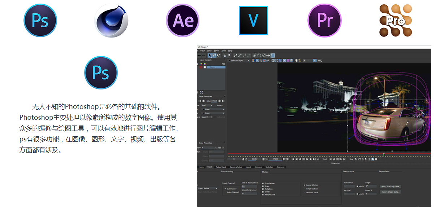Image resolution: width=436 pixels, height=211 pixels.
Task: Open the Add blend mode dropdown
Action: [207, 105]
